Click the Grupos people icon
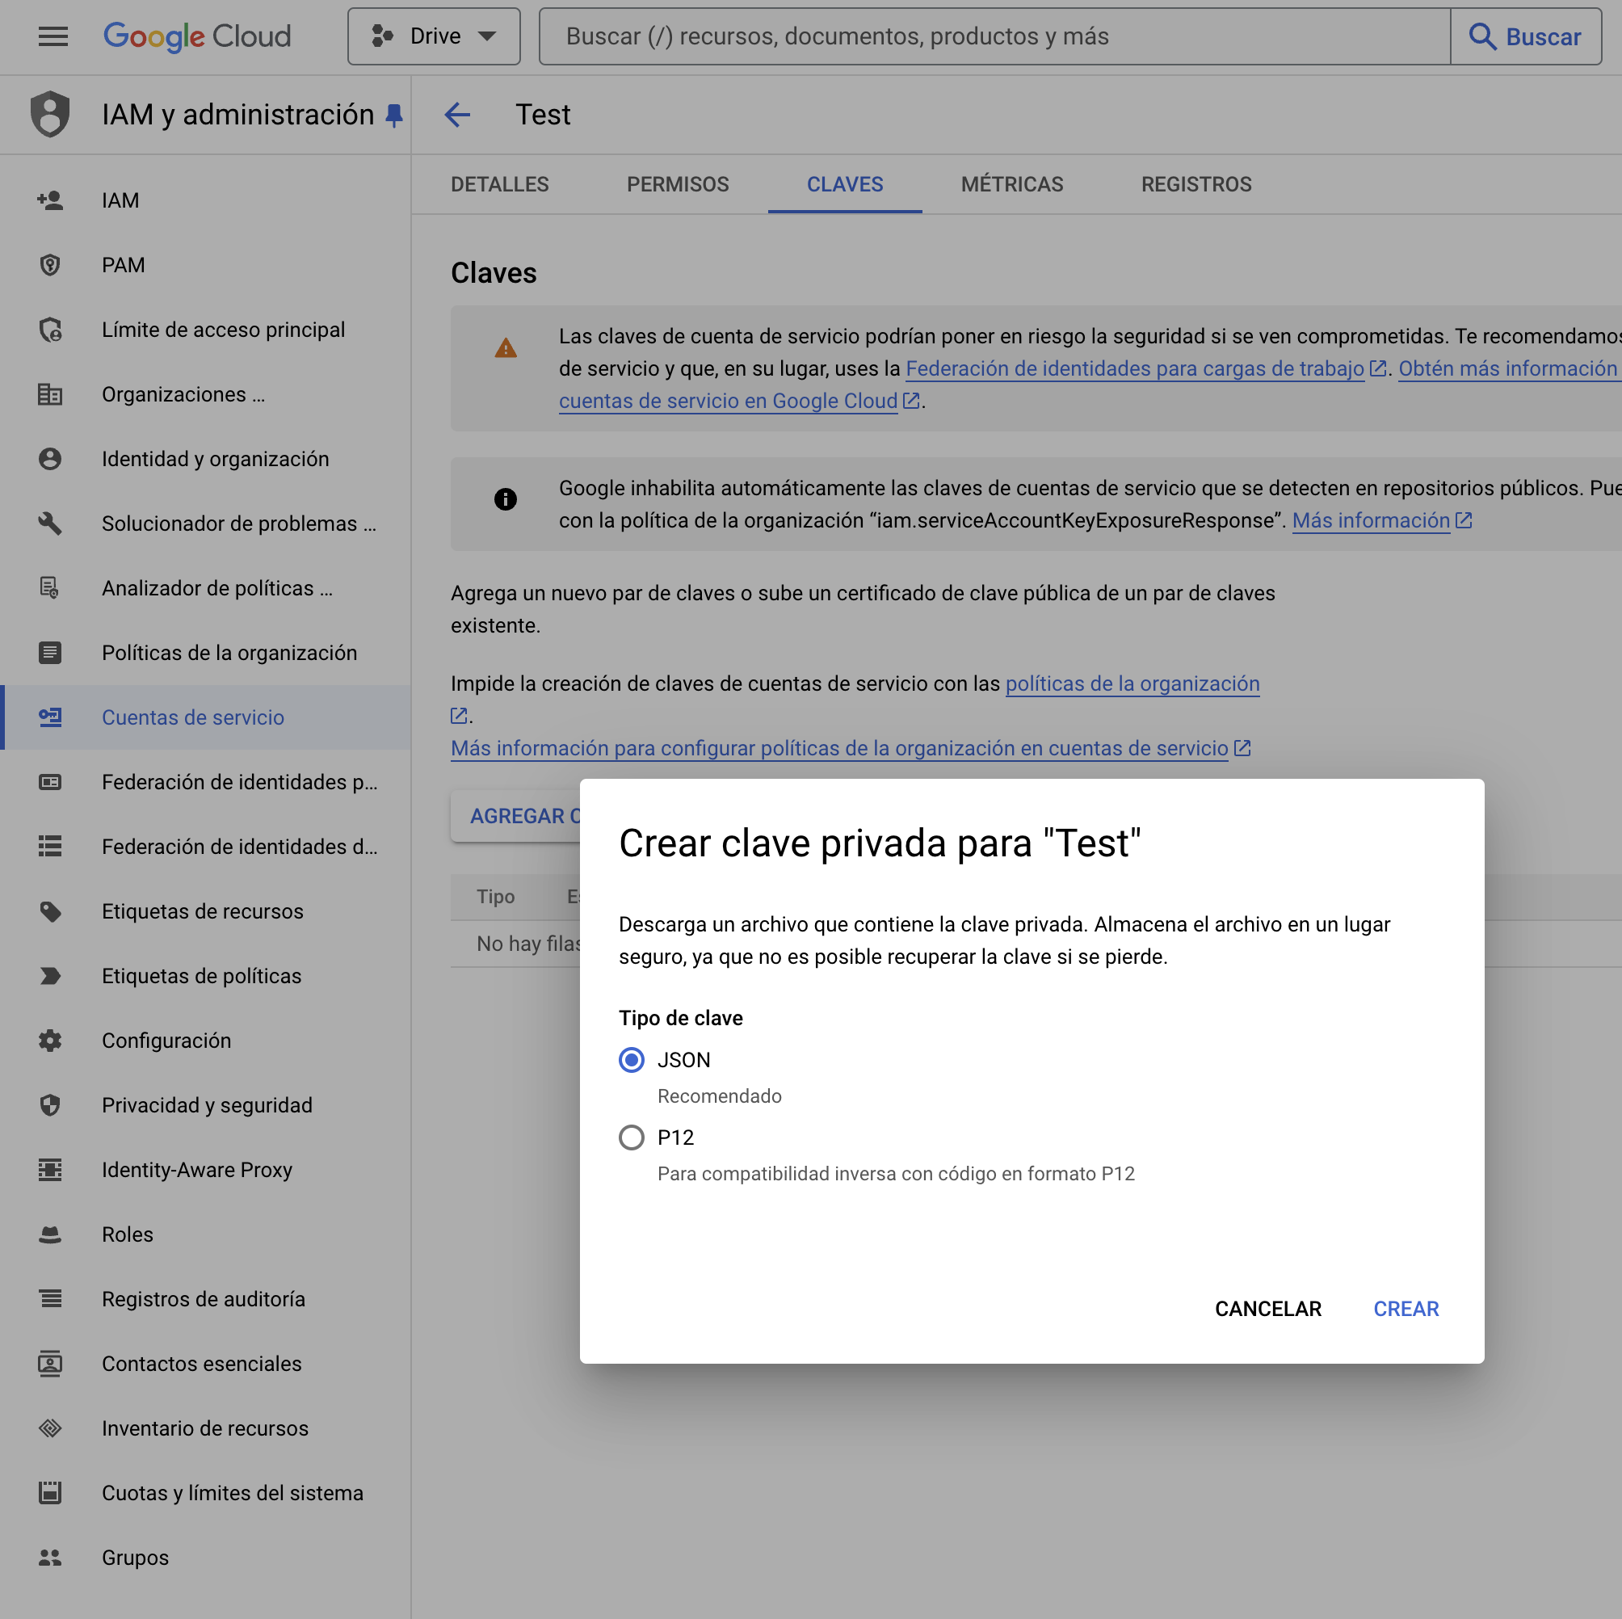Screen dimensions: 1622x1619 pos(50,1558)
